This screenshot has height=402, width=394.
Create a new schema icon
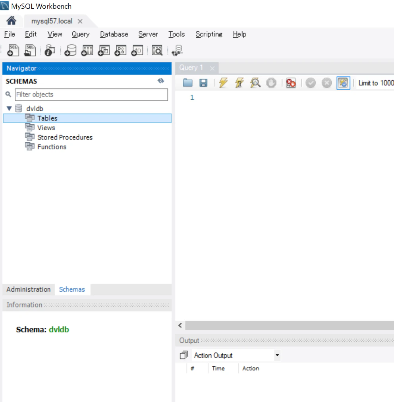point(70,50)
